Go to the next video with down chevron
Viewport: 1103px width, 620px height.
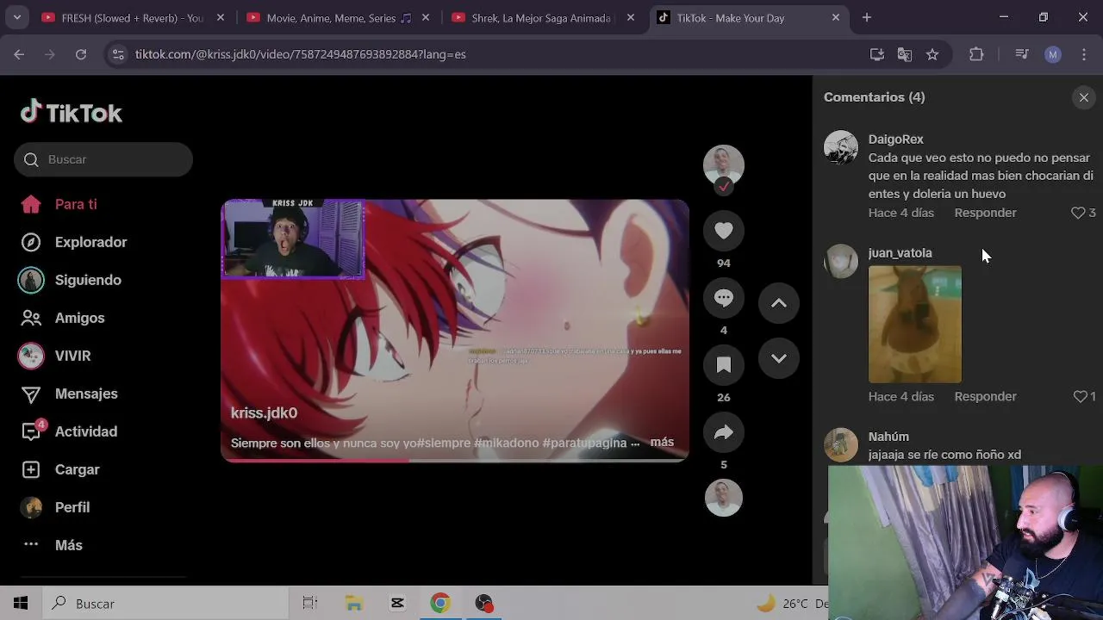point(779,358)
